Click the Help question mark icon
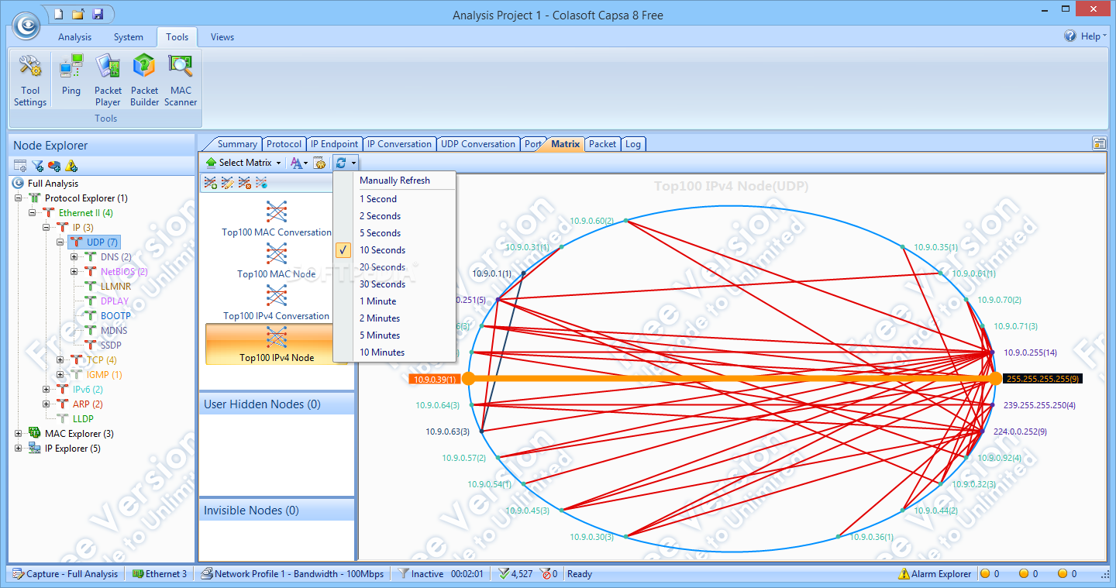Screen dimensions: 1116x588 coord(1070,36)
